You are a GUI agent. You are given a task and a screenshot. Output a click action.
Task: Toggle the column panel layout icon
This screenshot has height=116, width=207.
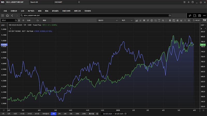(x=170, y=20)
